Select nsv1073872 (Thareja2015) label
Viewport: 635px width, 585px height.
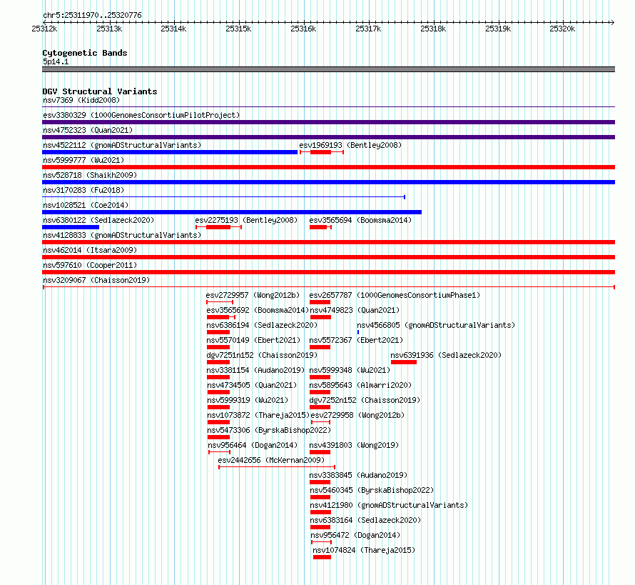[258, 415]
